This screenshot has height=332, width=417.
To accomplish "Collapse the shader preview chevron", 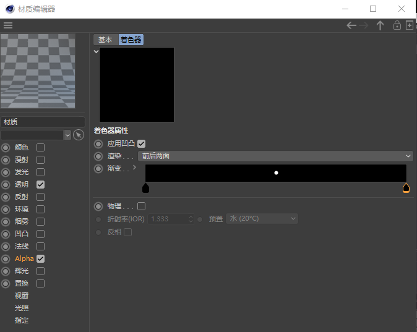I will point(96,51).
